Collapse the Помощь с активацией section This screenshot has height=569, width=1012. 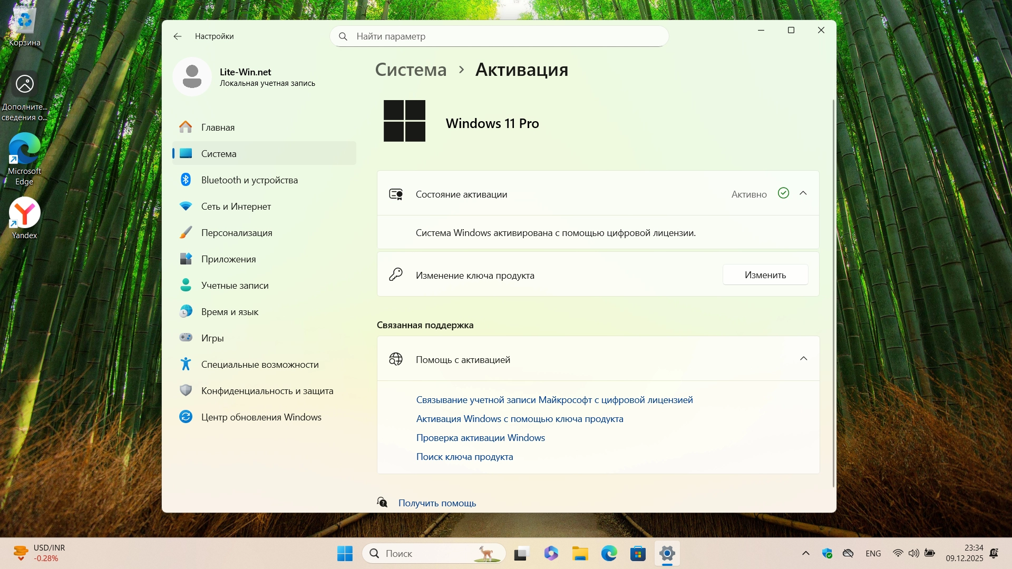tap(803, 359)
